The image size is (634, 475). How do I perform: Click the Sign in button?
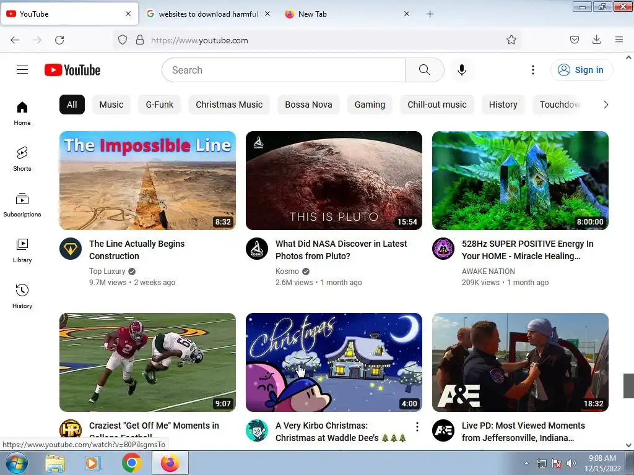[x=581, y=70]
